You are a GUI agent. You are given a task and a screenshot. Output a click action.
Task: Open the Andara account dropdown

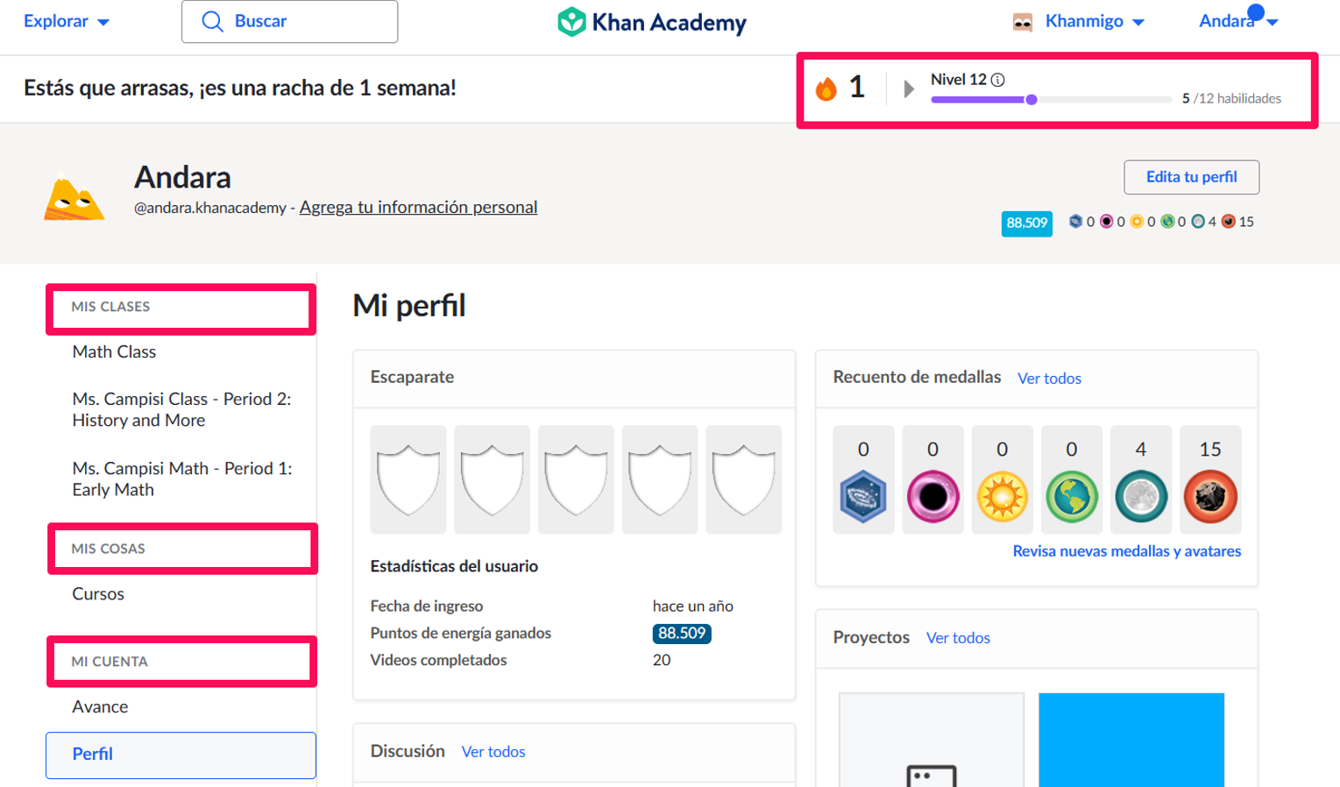click(x=1237, y=21)
